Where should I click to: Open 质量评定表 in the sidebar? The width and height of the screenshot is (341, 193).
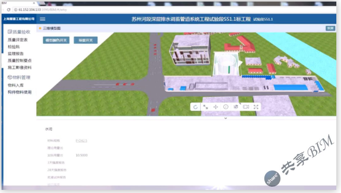(18, 40)
